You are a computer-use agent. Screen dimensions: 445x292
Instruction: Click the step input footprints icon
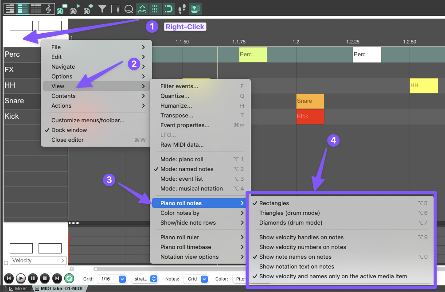(x=182, y=8)
